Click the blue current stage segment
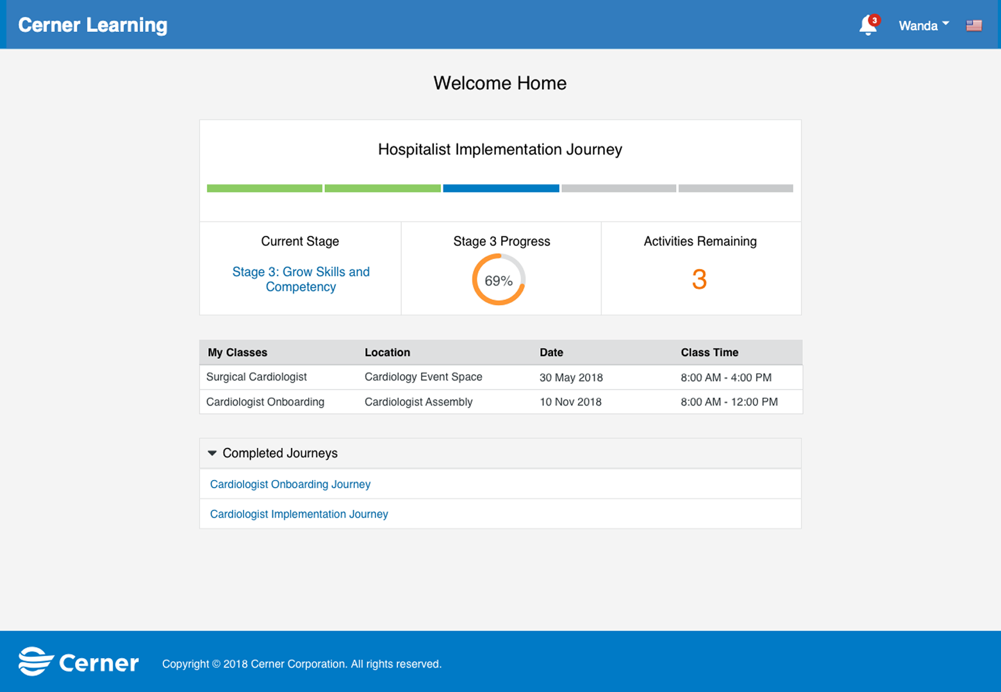This screenshot has height=692, width=1001. point(501,188)
